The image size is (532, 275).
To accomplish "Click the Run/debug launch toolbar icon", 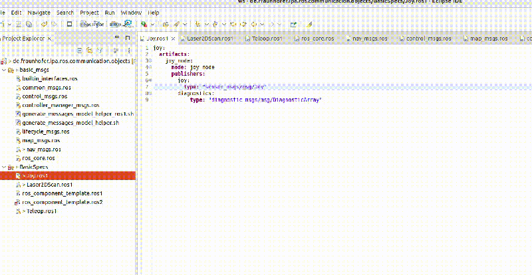I will [144, 25].
